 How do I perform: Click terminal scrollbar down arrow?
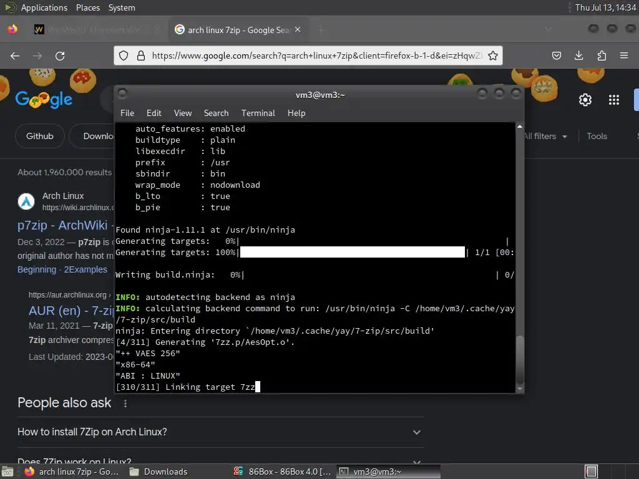click(x=520, y=389)
